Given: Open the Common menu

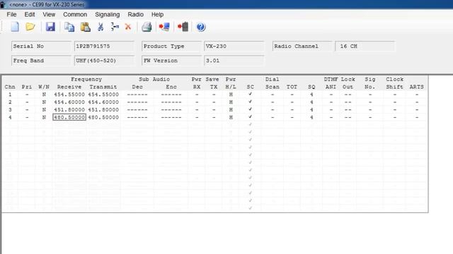Looking at the screenshot, I should (75, 14).
